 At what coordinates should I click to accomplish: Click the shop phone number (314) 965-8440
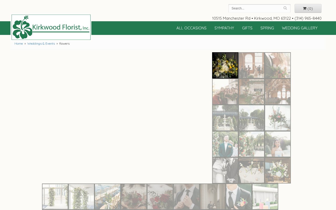[308, 18]
